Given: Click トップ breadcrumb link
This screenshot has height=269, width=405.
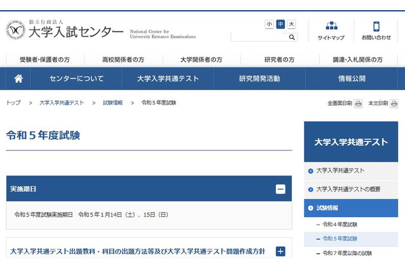Looking at the screenshot, I should 13,102.
